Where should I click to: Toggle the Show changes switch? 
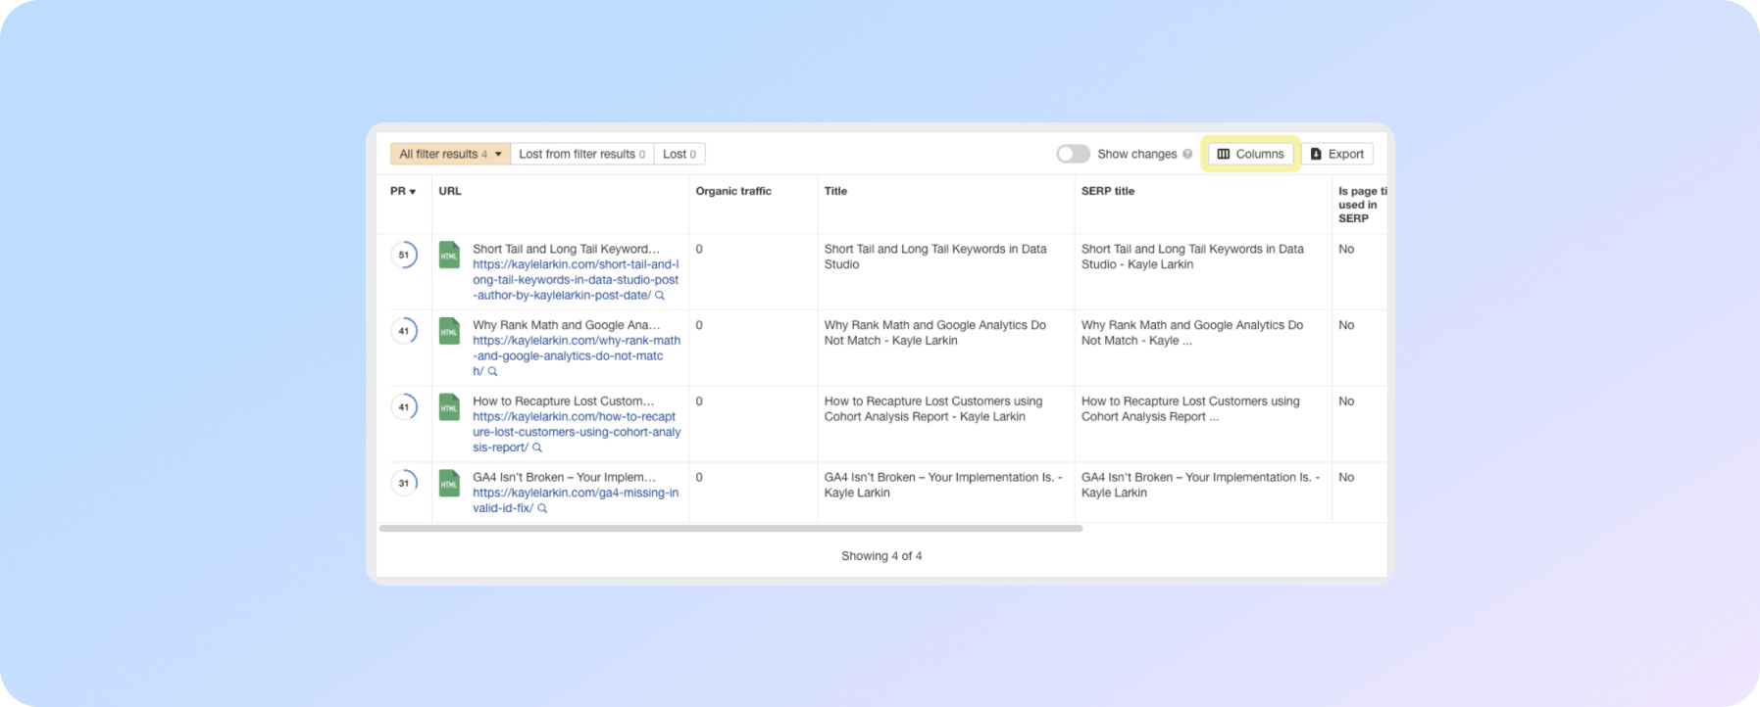point(1073,154)
